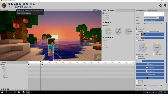Collapse the Body tree item in timeline
The height and width of the screenshot is (94, 168).
click(2, 71)
